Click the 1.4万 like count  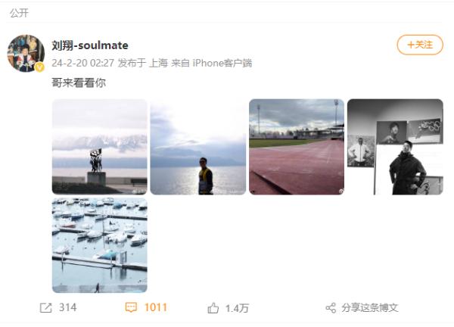pos(237,308)
